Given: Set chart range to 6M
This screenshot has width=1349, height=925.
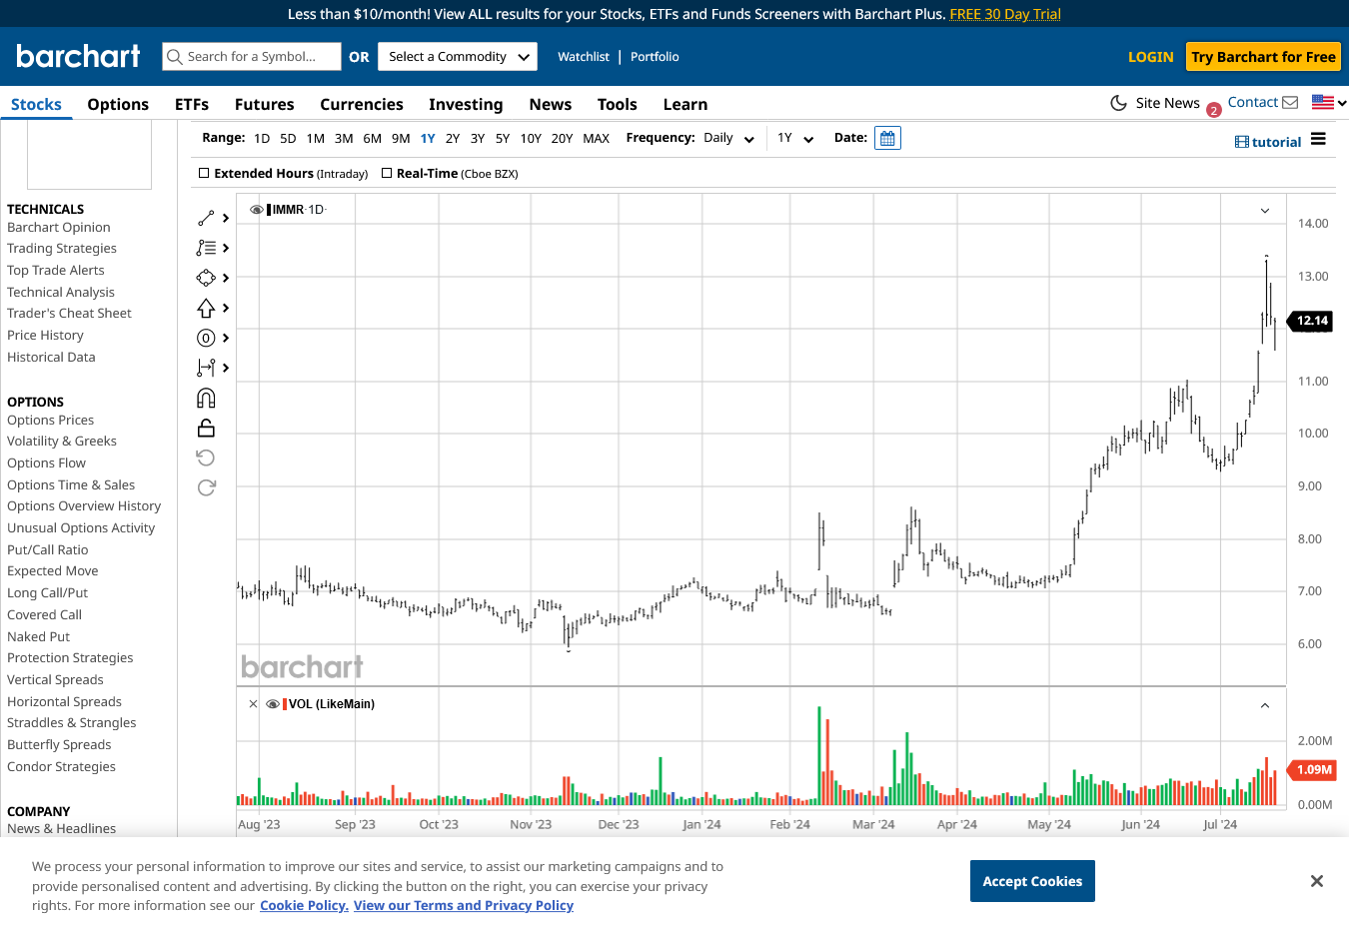Looking at the screenshot, I should pos(372,139).
